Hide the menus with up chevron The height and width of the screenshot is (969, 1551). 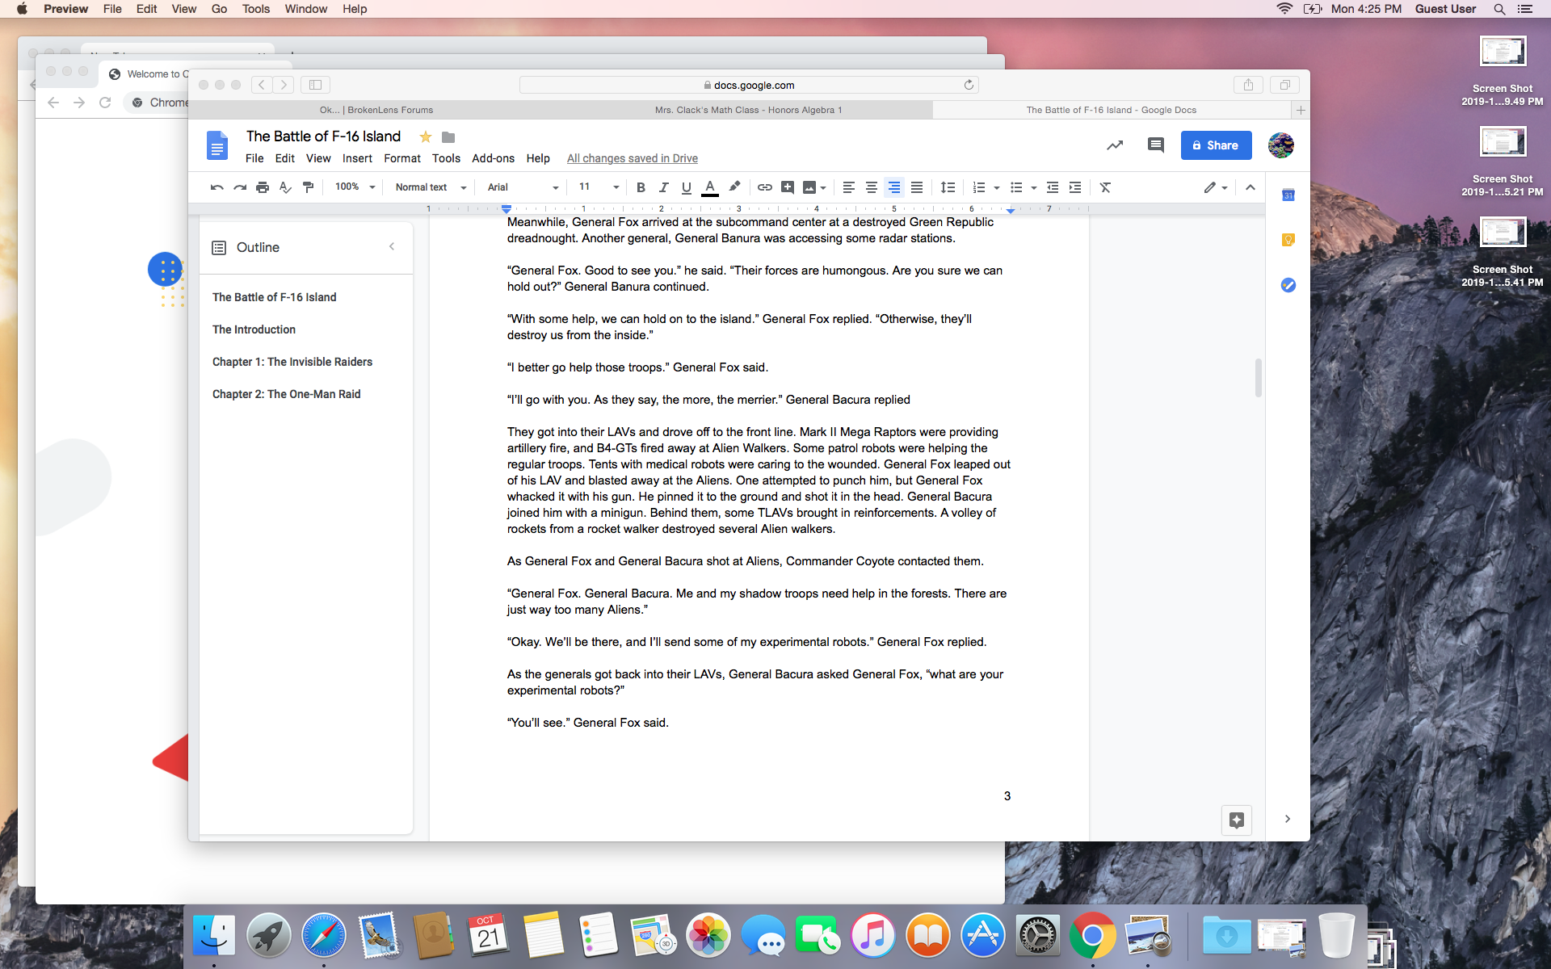click(1250, 187)
